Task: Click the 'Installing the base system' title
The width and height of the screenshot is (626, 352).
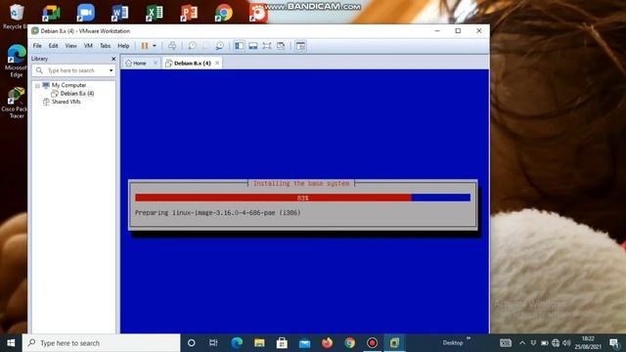Action: click(301, 183)
